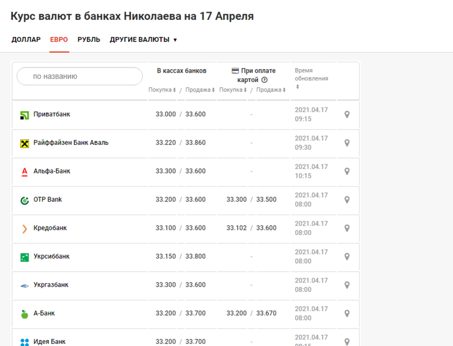Viewport: 453px width, 346px height.
Task: Sort by cash desk Покупка rate
Action: (162, 90)
